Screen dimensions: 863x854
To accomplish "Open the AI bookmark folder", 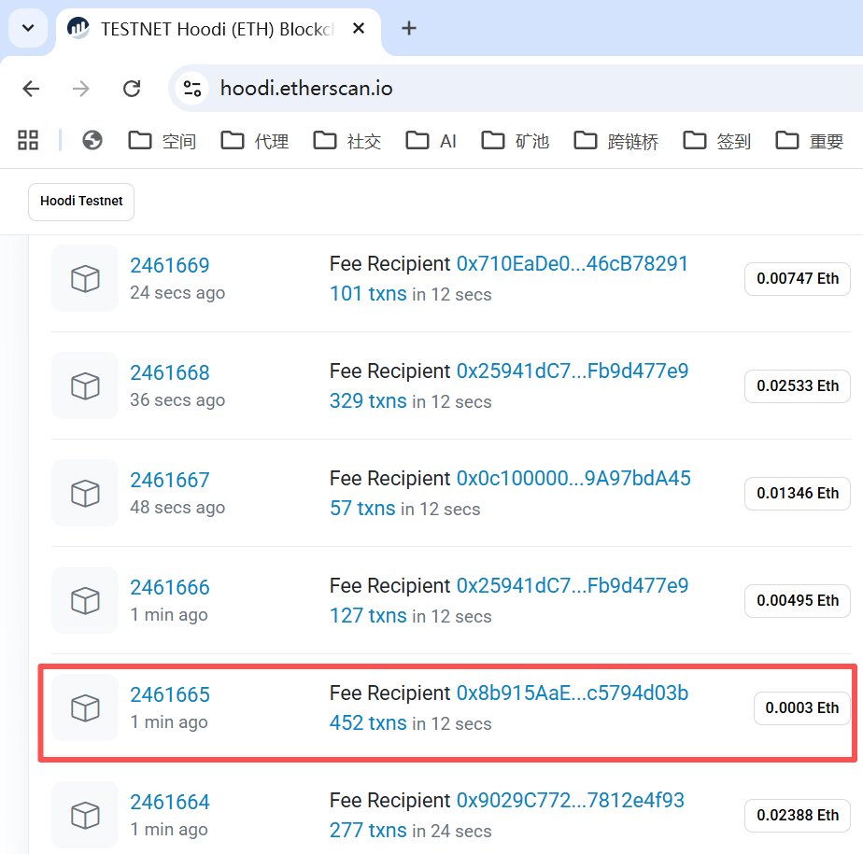I will tap(431, 141).
